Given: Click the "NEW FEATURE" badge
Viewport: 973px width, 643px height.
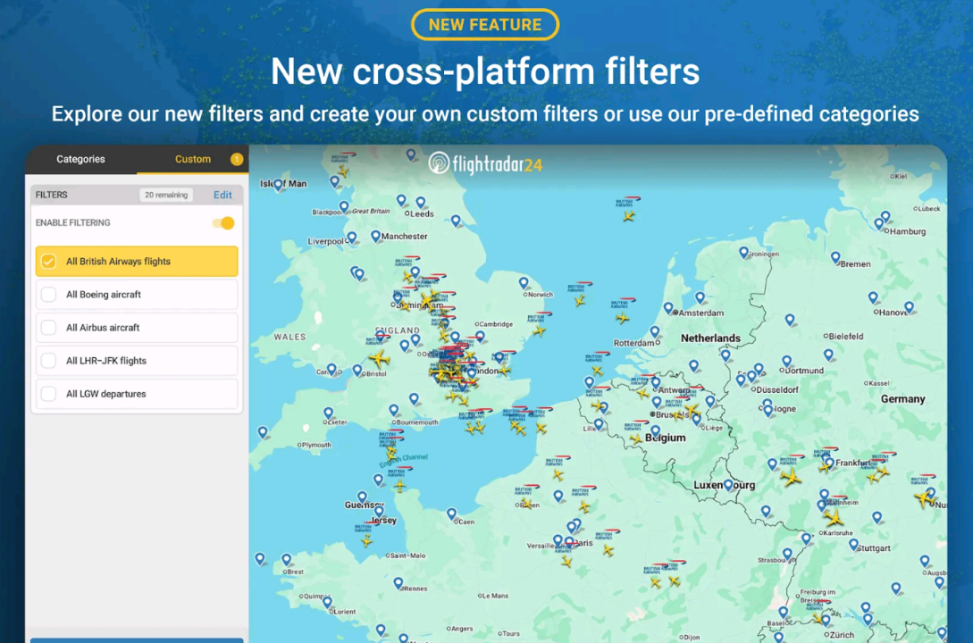Looking at the screenshot, I should [485, 25].
